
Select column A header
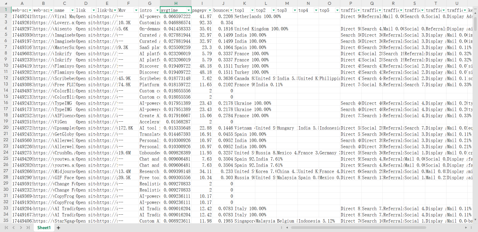point(22,3)
